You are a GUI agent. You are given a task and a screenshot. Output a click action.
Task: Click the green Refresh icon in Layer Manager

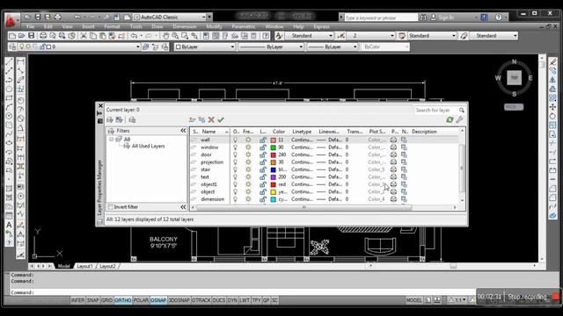point(450,120)
